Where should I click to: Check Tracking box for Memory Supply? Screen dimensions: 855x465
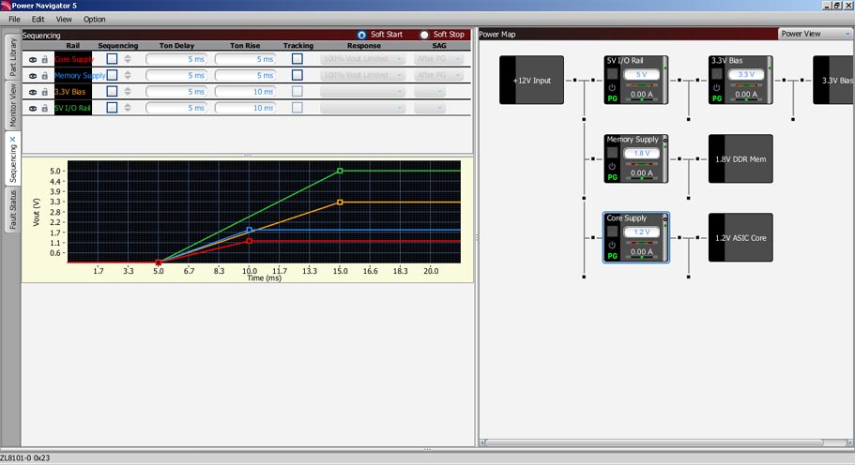pos(298,75)
